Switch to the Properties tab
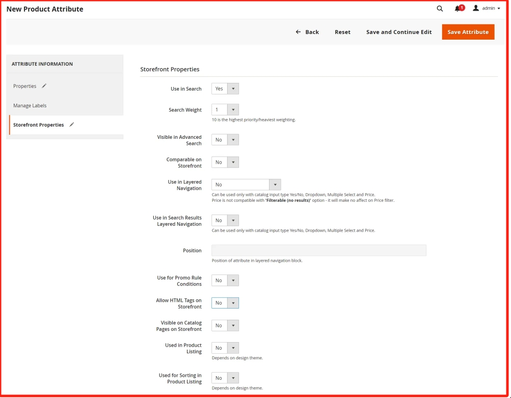Viewport: 511px width, 398px height. coord(25,86)
